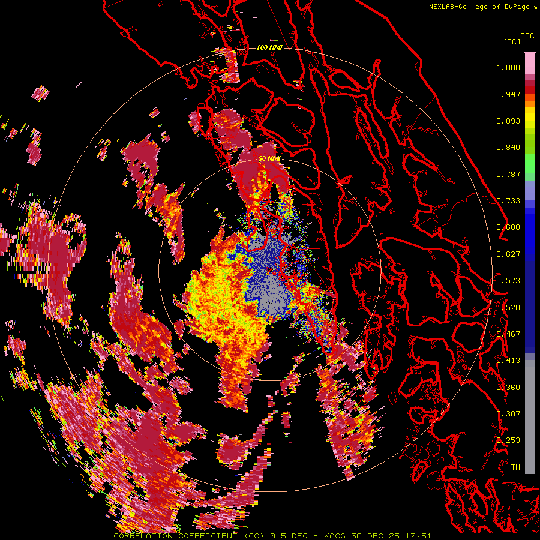Click the 0.947 scale value
Image resolution: width=540 pixels, height=540 pixels.
(508, 94)
